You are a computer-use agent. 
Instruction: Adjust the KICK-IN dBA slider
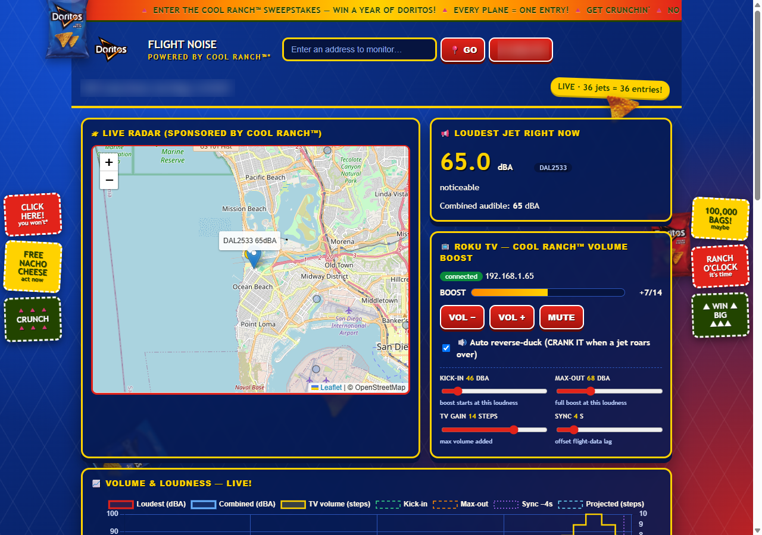(x=494, y=391)
